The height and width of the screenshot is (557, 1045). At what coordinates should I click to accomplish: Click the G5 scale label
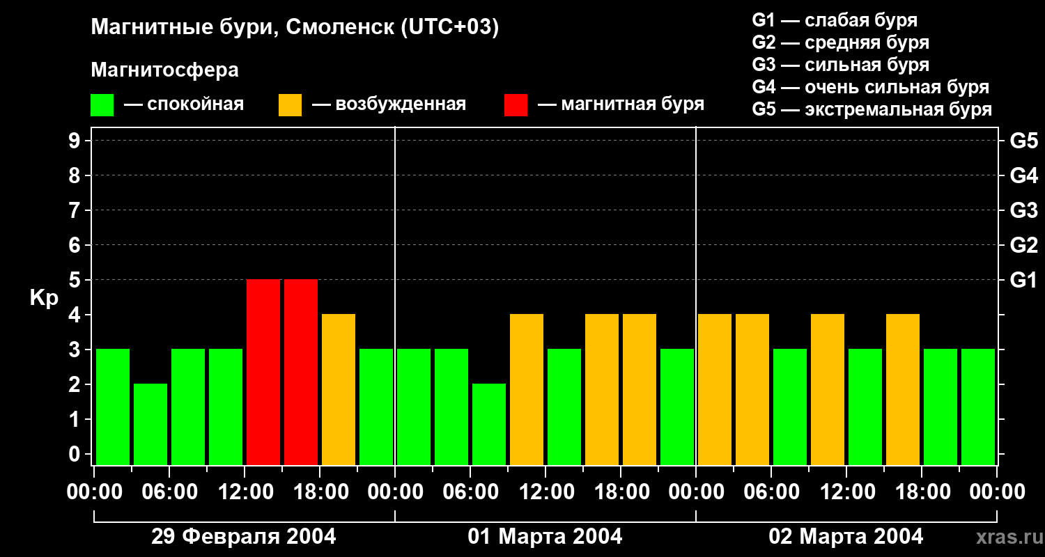coord(1024,141)
